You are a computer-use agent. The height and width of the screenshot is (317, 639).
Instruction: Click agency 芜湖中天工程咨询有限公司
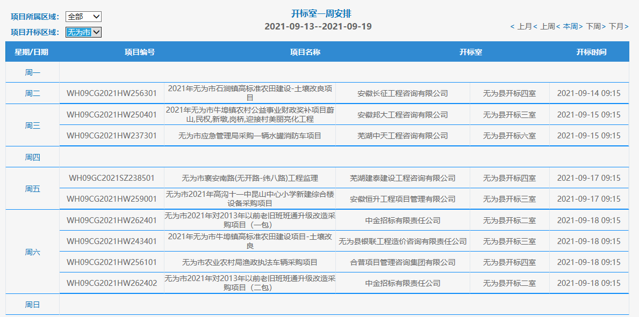[x=403, y=136]
